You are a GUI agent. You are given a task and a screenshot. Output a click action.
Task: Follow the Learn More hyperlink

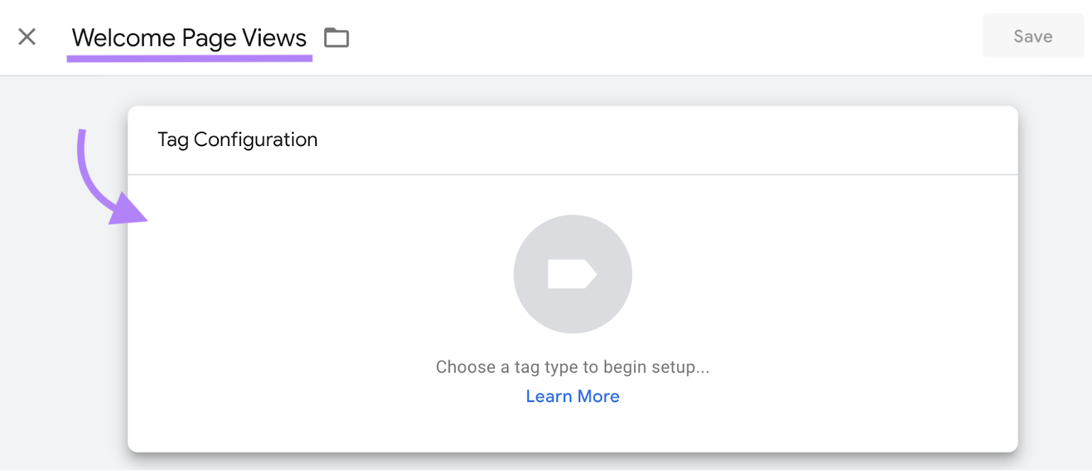click(572, 396)
